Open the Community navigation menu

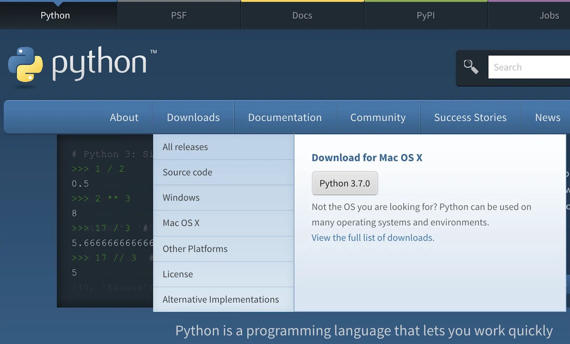click(378, 117)
